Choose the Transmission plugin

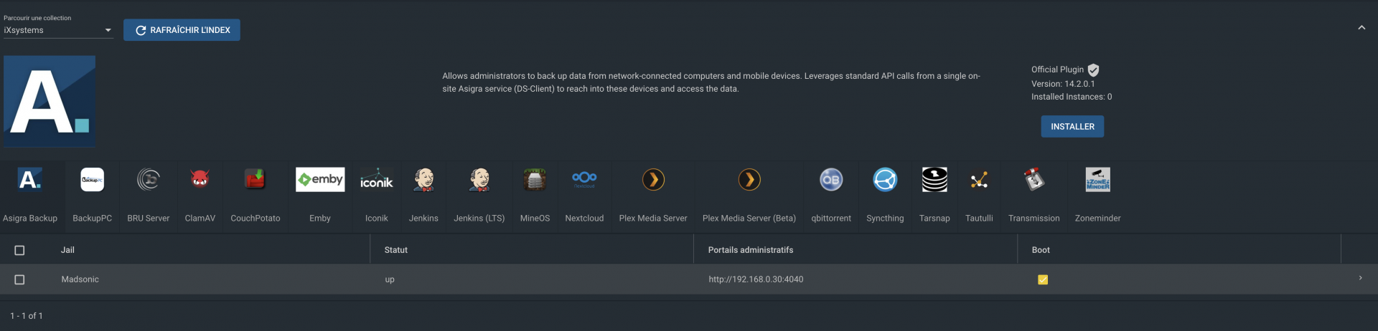click(1033, 195)
